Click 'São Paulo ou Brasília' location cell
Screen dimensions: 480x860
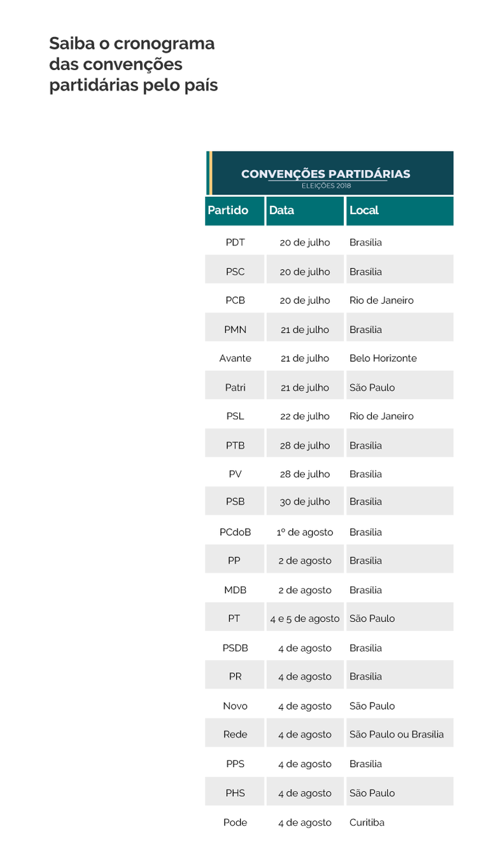(x=397, y=735)
